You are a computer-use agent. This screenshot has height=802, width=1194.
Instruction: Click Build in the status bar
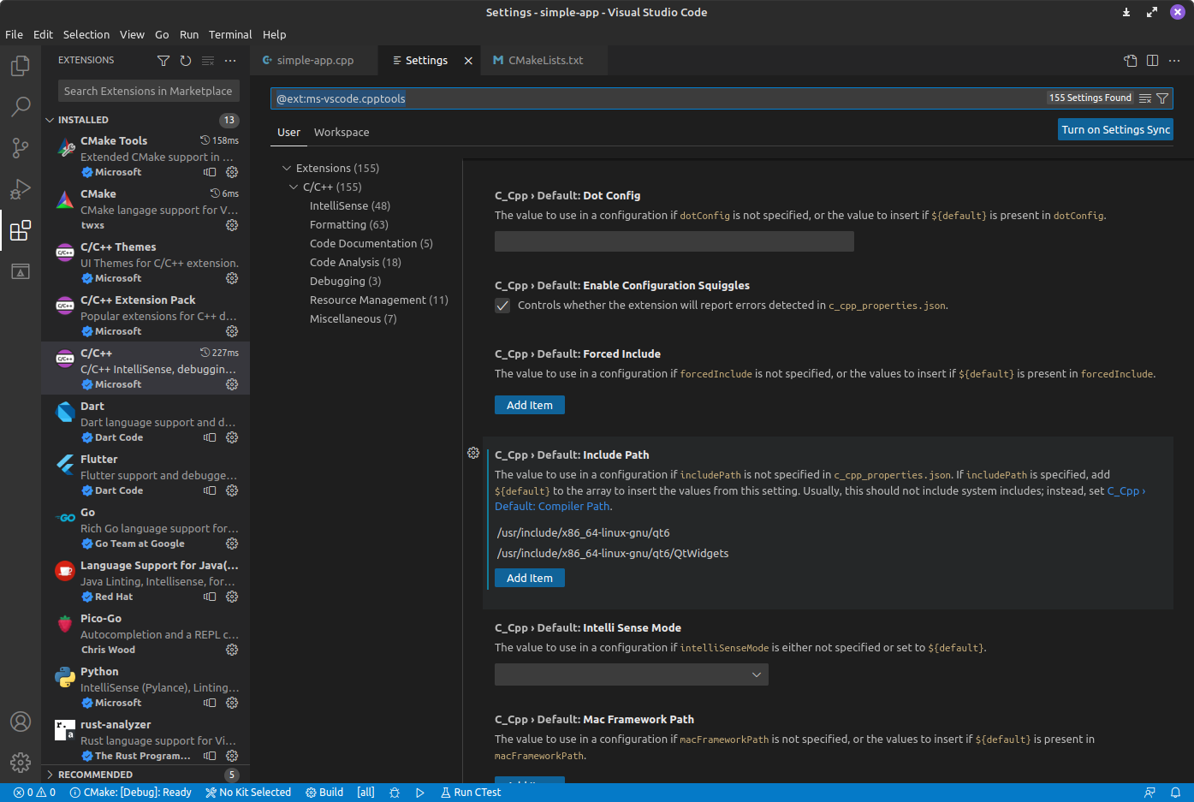[x=324, y=793]
